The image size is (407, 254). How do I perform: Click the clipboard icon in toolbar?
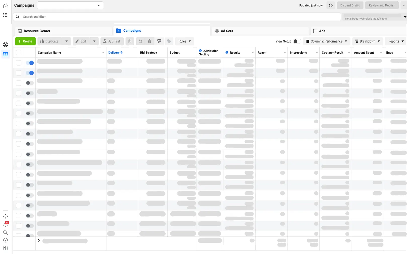(130, 41)
